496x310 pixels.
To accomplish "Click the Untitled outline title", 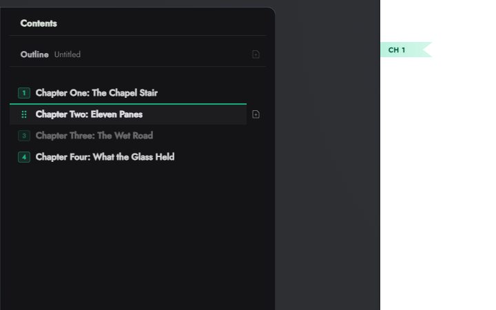I will (68, 54).
